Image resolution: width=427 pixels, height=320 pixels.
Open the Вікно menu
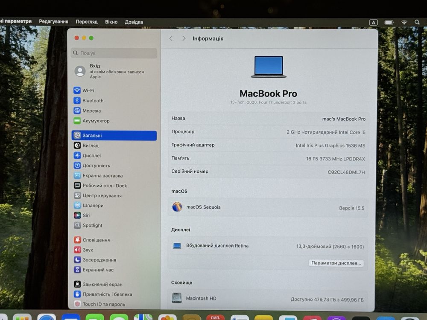[x=111, y=22]
